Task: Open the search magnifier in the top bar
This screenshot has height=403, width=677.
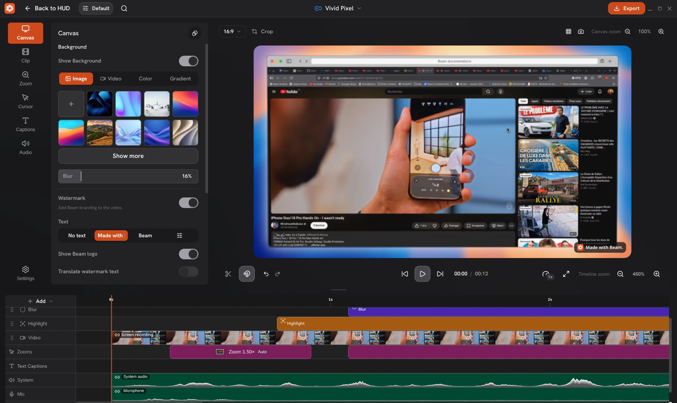Action: [124, 8]
